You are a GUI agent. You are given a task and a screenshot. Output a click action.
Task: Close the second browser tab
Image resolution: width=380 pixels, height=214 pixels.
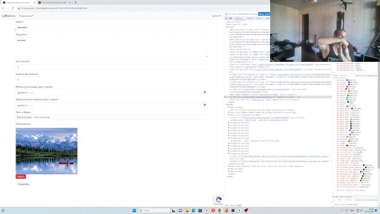70,2
